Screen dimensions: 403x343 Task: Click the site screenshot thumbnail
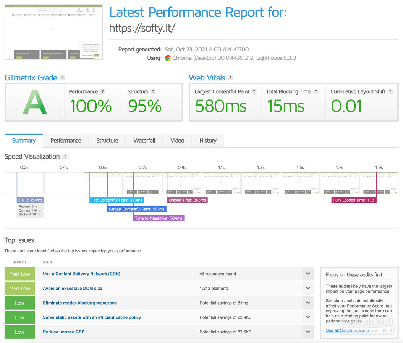click(54, 32)
